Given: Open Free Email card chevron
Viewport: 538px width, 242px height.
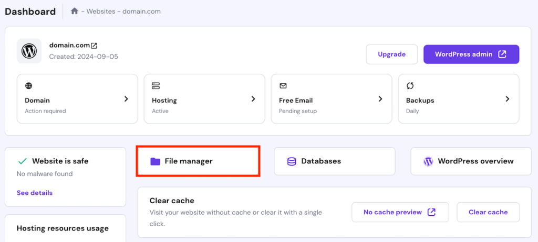Looking at the screenshot, I should (380, 98).
